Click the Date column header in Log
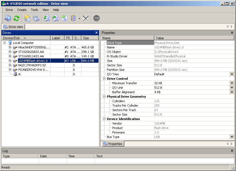Viewport: 236px width, 171px height. coord(52,156)
